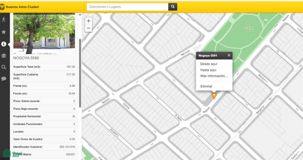Click the info panel vertical scrollbar thumb

(80, 73)
